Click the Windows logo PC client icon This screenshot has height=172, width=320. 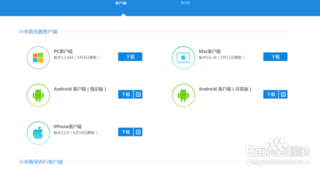tap(38, 58)
